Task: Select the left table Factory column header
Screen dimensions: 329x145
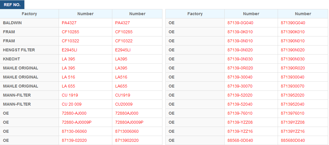Action: (29, 14)
